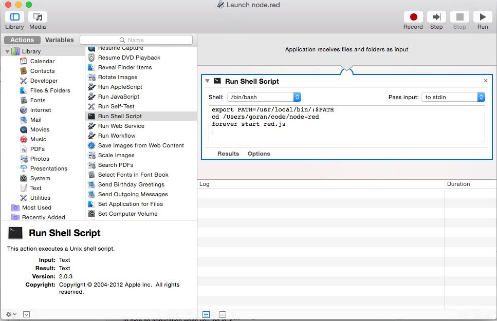Click the Run AppleScript action icon
The image size is (497, 321).
coord(91,87)
